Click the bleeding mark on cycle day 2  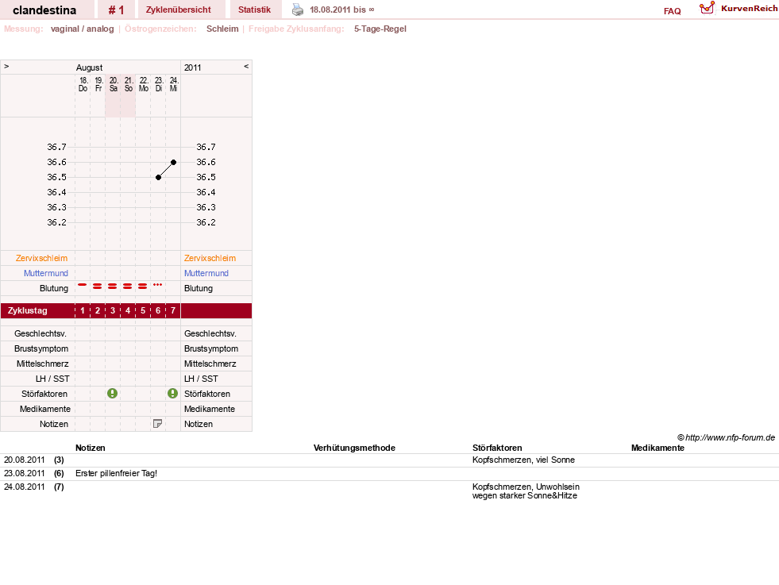point(98,286)
